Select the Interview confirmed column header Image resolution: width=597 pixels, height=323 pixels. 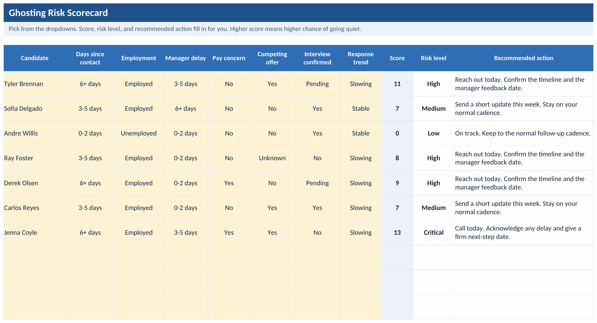click(x=317, y=58)
